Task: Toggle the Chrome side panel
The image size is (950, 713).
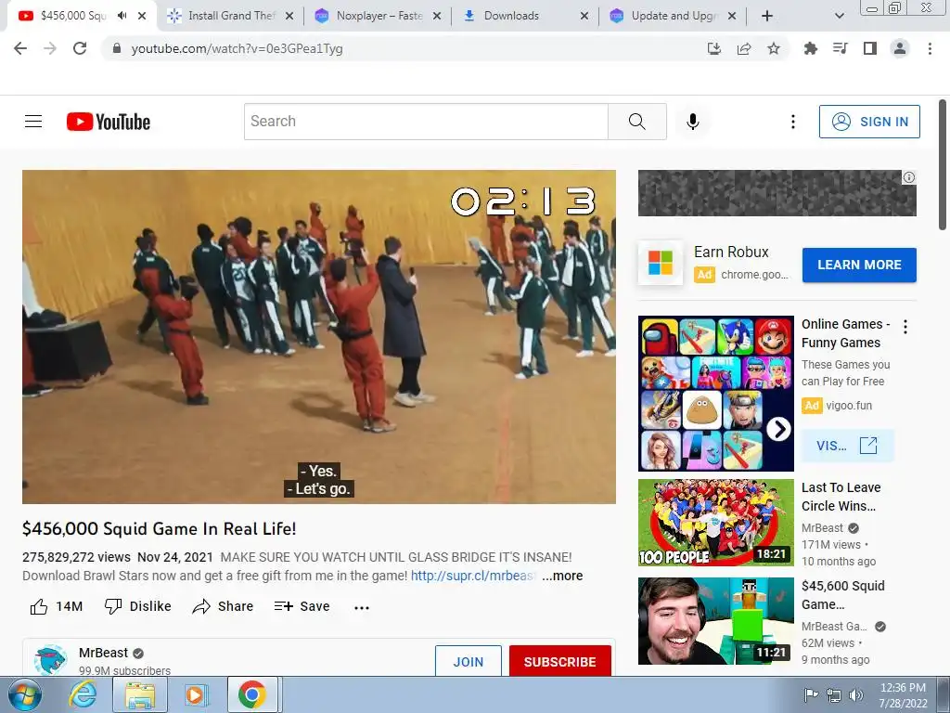Action: tap(870, 48)
